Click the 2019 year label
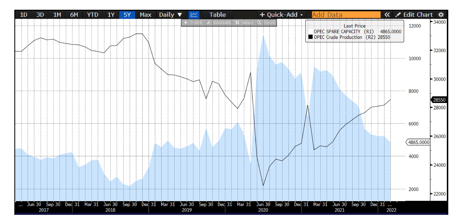Viewport: 454px width, 220px height. (x=187, y=210)
